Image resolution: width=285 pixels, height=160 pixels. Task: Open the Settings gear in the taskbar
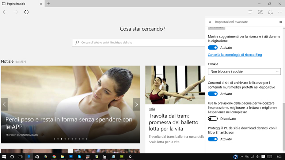[x=130, y=157]
